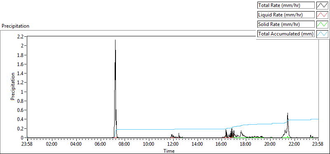Viewport: 330px width, 154px height.
Task: Click the 0.6 y-axis tick label
Action: click(21, 110)
